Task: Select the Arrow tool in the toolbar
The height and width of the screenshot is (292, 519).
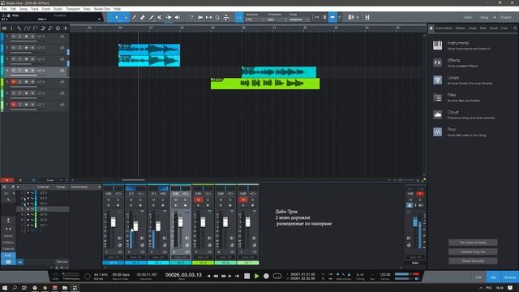Action: click(117, 17)
